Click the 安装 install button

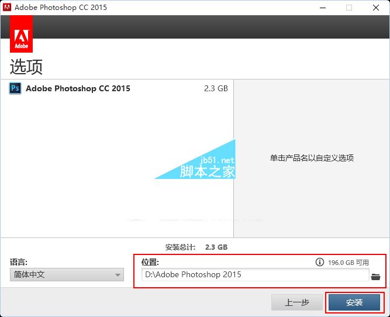pyautogui.click(x=354, y=302)
